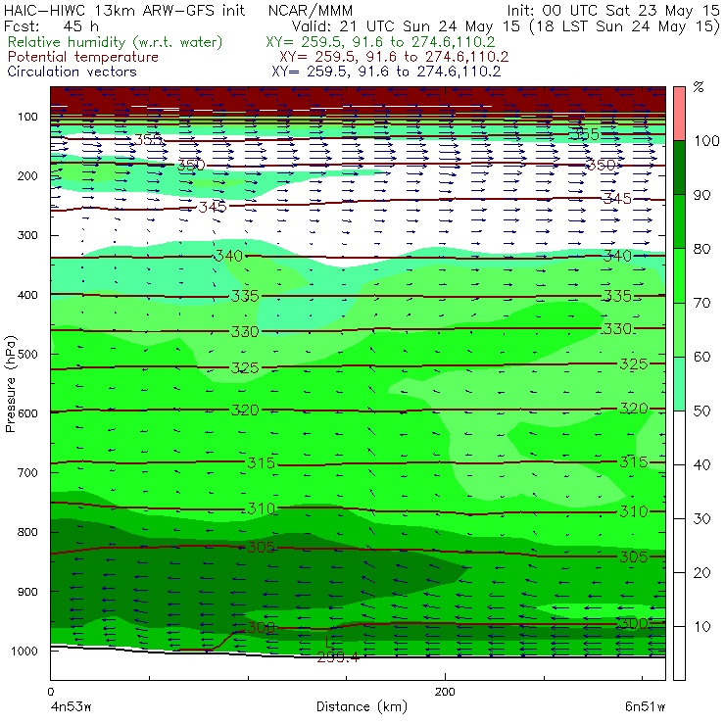This screenshot has height=725, width=725.
Task: Click the '800' pressure axis tick label
Action: (x=27, y=532)
